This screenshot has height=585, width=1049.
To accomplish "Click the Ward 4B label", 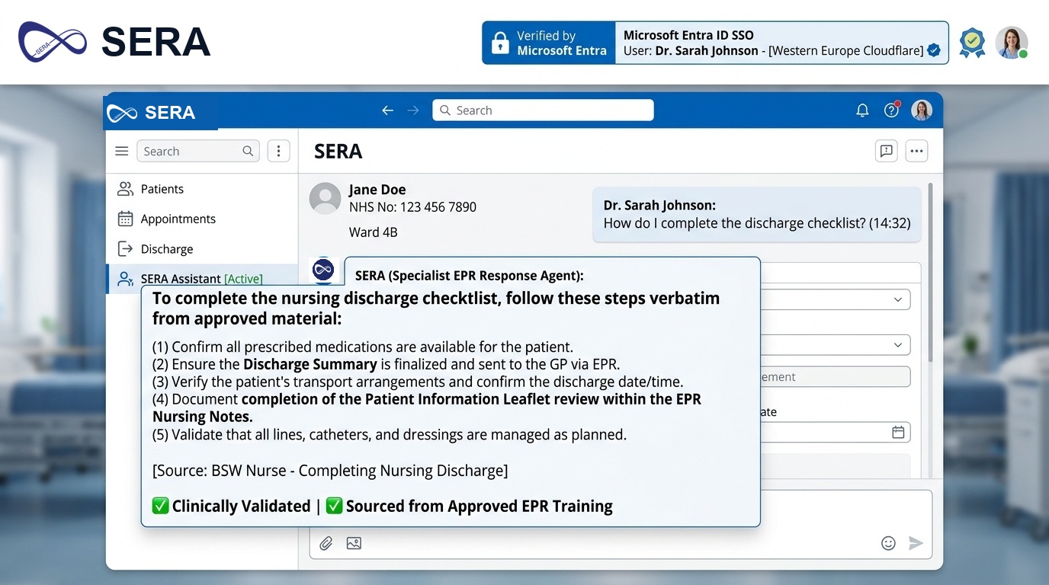I will click(374, 232).
